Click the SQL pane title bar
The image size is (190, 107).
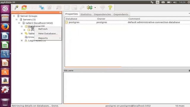click(x=127, y=70)
